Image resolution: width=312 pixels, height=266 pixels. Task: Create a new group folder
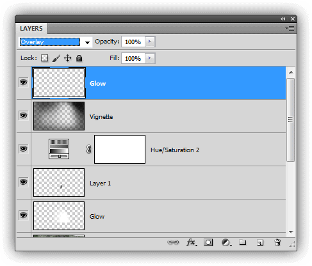pos(243,242)
